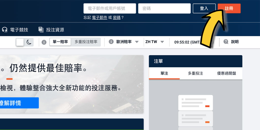Select the 單注 tab in bet slip

click(x=164, y=73)
